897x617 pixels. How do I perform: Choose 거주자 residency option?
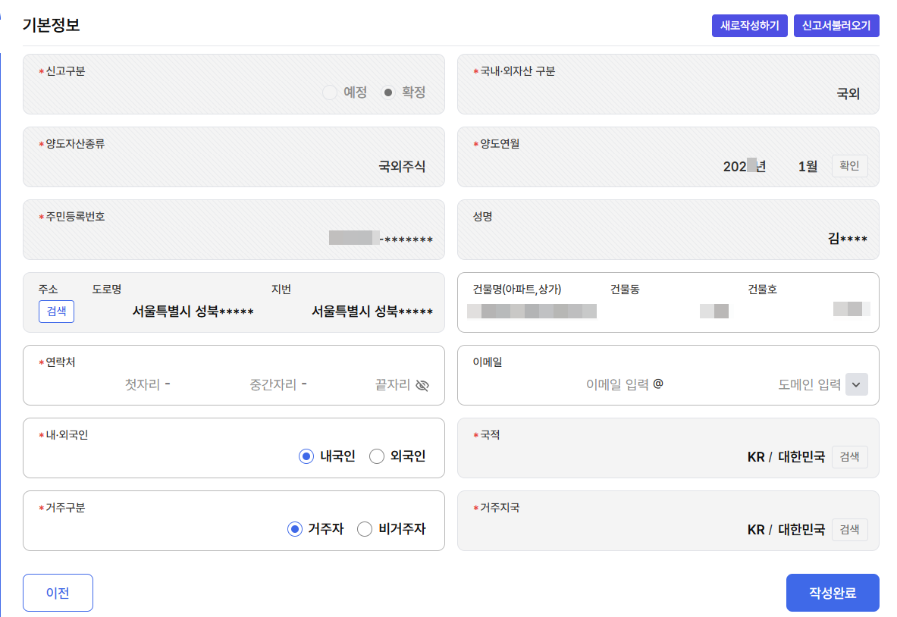pyautogui.click(x=295, y=529)
